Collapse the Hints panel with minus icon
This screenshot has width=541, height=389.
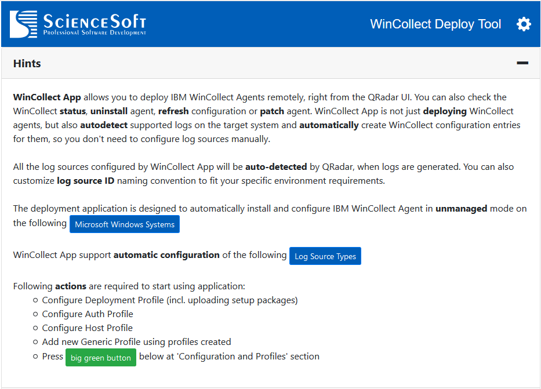[x=522, y=63]
